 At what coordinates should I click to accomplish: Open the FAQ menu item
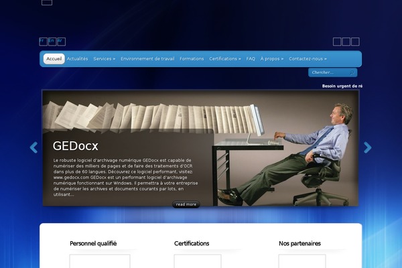251,59
